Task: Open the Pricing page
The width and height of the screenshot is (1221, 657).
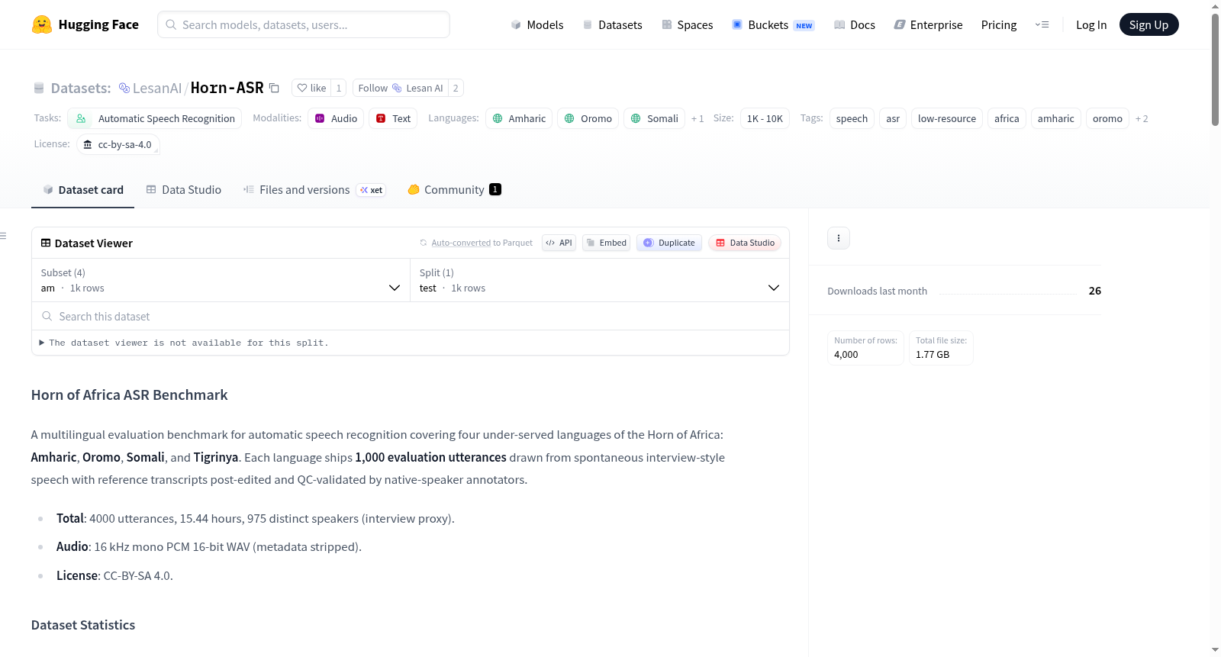Action: coord(999,24)
